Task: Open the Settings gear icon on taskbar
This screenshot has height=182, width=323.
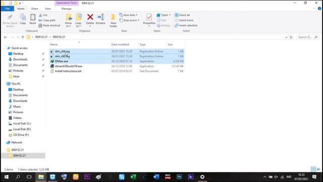Action: (x=202, y=177)
